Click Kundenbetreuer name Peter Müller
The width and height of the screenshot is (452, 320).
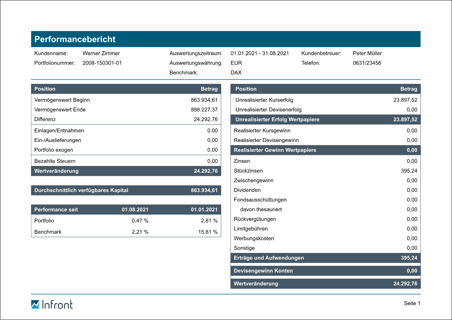(367, 54)
